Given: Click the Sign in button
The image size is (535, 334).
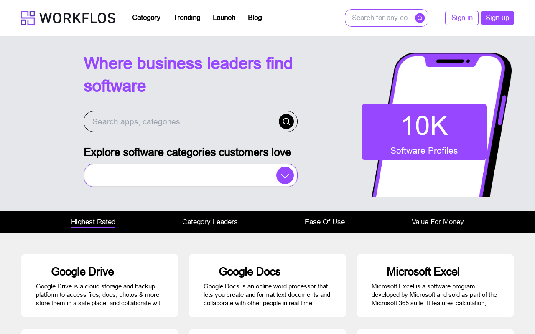Looking at the screenshot, I should pos(462,18).
